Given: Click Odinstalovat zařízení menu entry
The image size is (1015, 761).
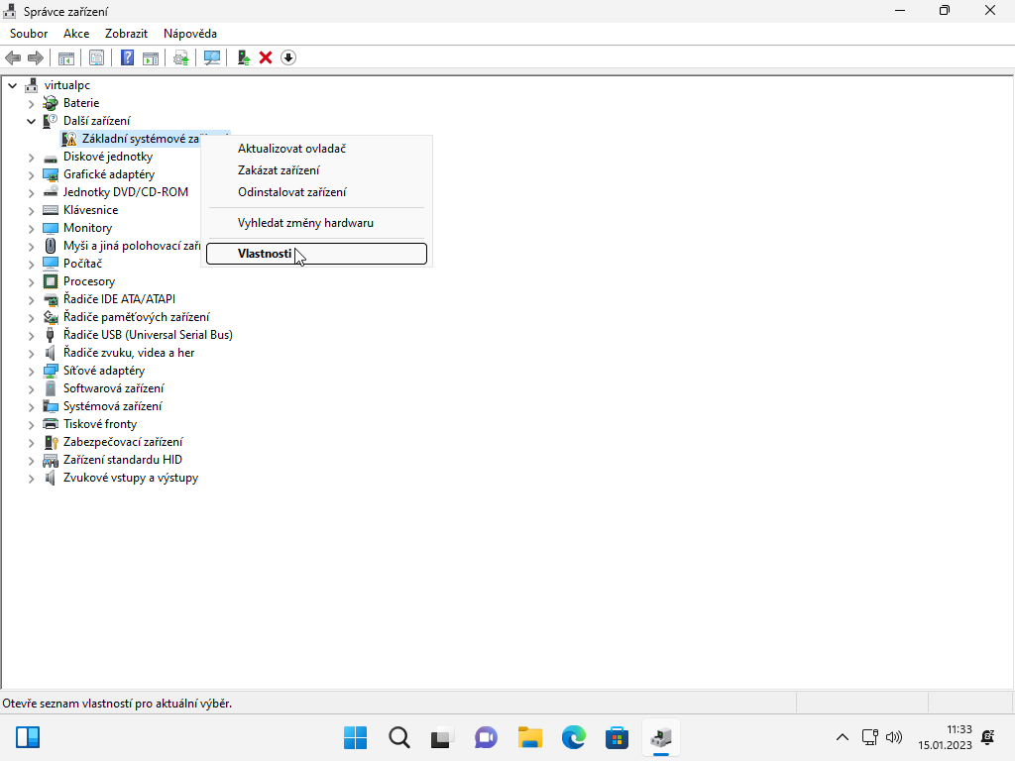Looking at the screenshot, I should [x=291, y=192].
